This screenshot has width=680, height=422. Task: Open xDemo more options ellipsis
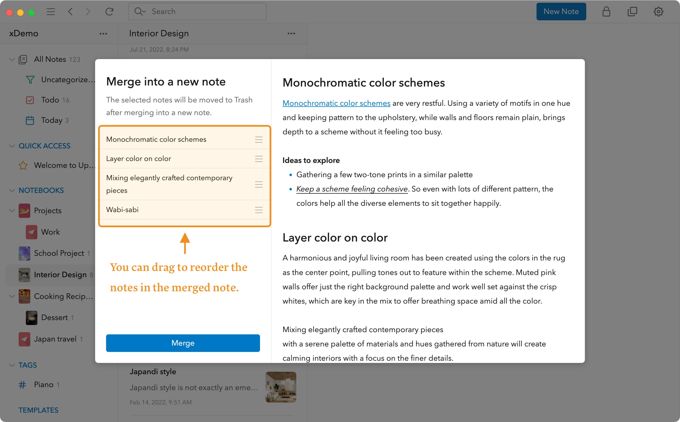pos(103,33)
